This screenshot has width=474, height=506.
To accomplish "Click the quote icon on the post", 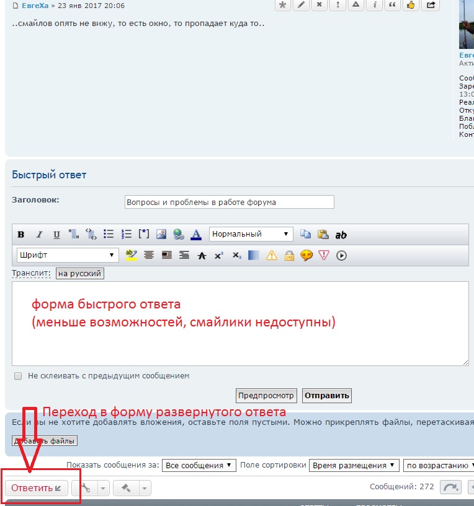I will tap(392, 5).
